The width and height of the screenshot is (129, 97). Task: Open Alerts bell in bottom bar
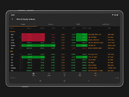pos(80,74)
